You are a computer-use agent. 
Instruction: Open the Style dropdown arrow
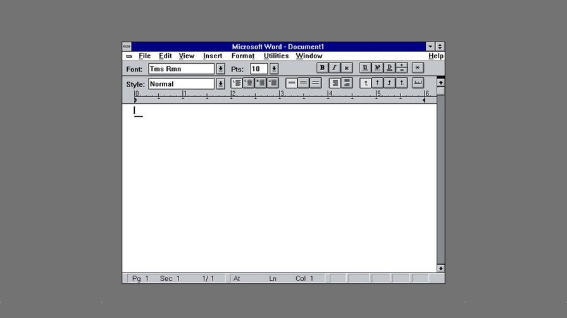[220, 84]
